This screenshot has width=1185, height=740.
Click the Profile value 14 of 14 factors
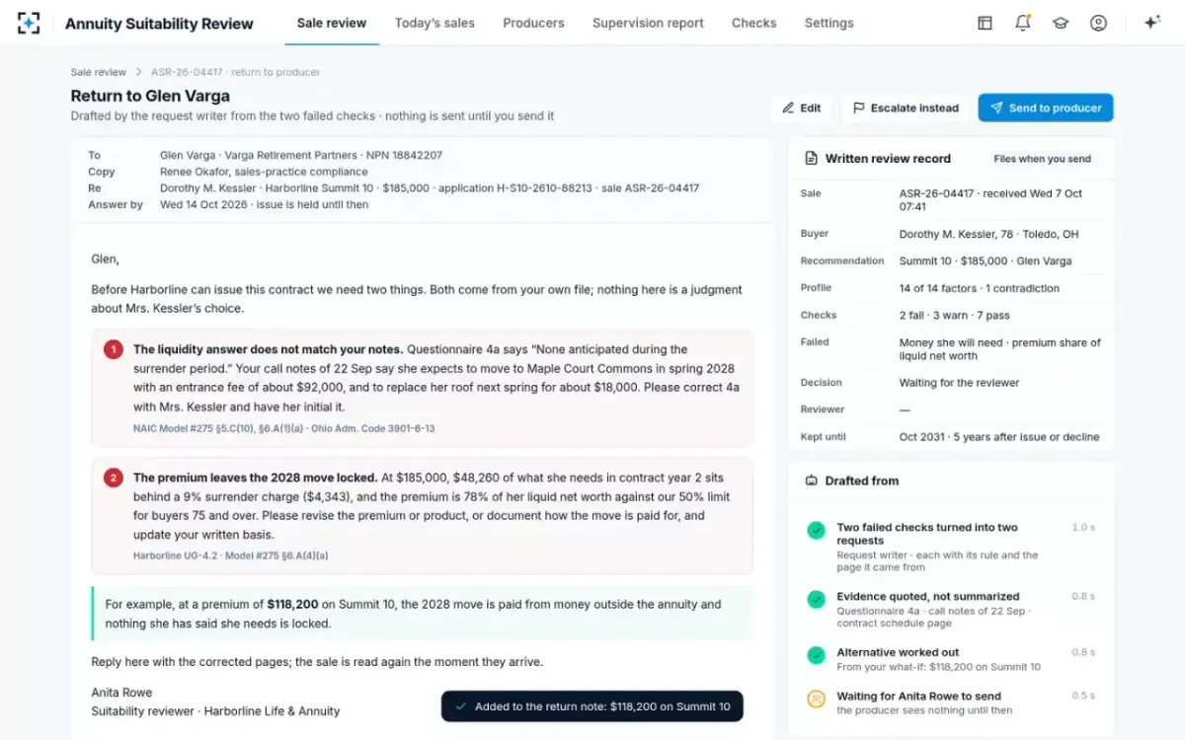pos(980,288)
